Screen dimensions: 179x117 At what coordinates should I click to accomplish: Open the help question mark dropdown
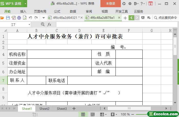point(142,4)
